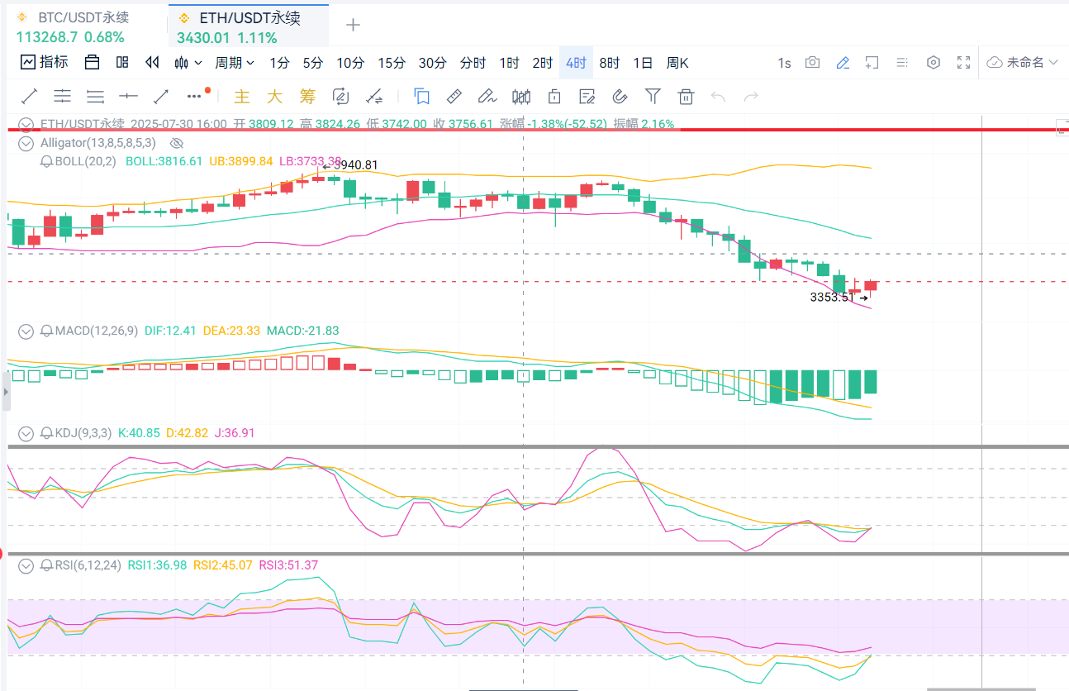Select the trend line drawing tool
The image size is (1069, 691).
(29, 96)
